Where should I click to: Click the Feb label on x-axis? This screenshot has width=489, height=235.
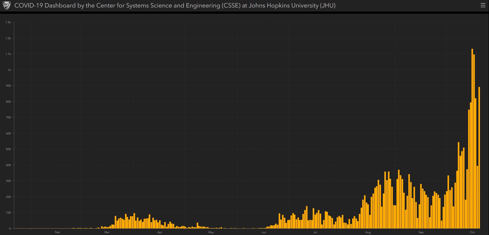57,232
